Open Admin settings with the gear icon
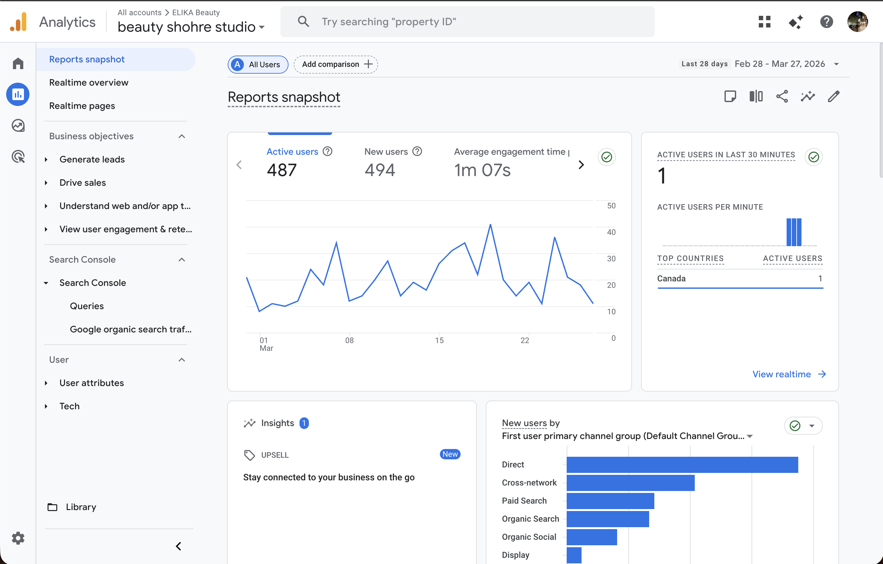This screenshot has height=564, width=883. (x=17, y=538)
